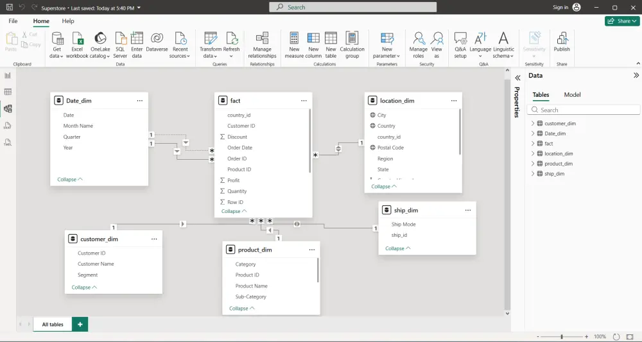Refresh the data model
The height and width of the screenshot is (342, 642).
231,45
